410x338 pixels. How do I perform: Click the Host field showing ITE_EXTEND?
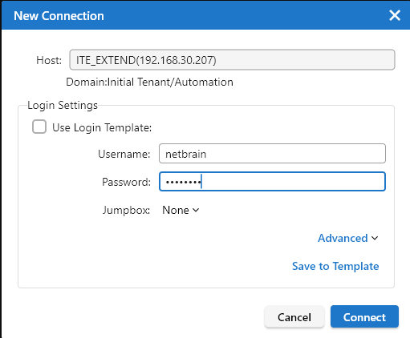[232, 60]
